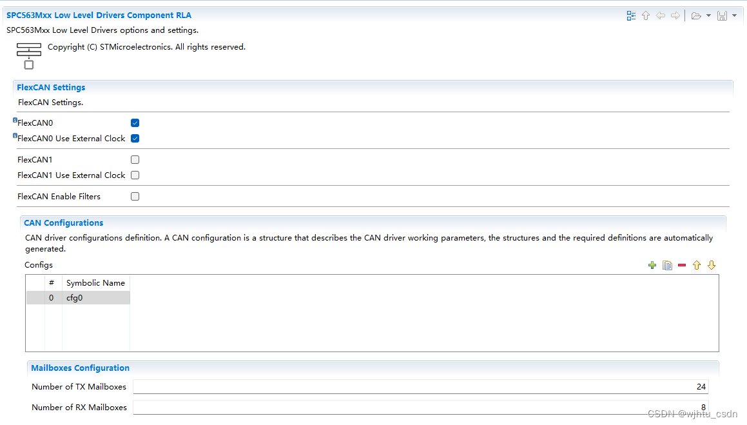Screen dimensions: 747x425
Task: Move the config down with the orange arrow
Action: tap(712, 266)
